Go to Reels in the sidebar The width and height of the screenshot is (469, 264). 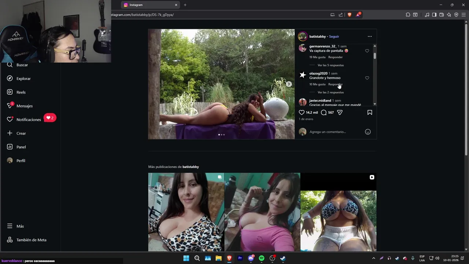[21, 92]
